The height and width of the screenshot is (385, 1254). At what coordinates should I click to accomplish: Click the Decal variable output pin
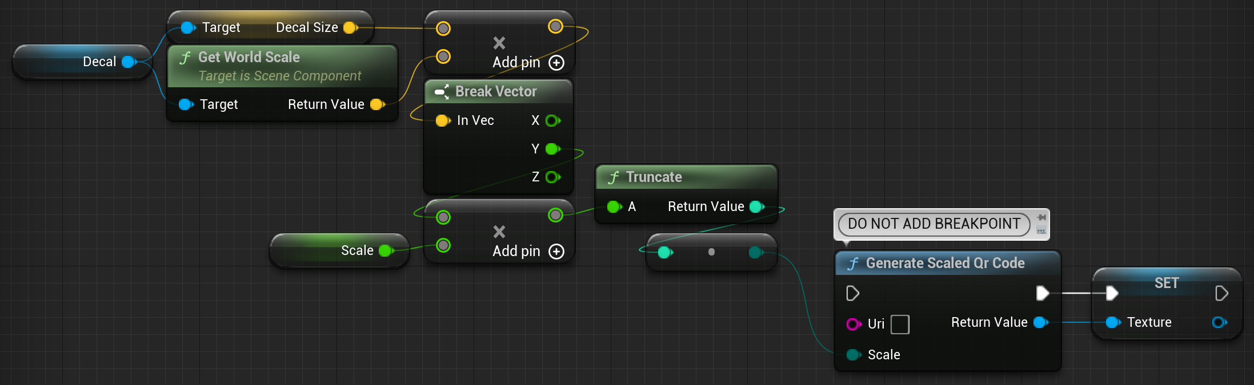[129, 62]
